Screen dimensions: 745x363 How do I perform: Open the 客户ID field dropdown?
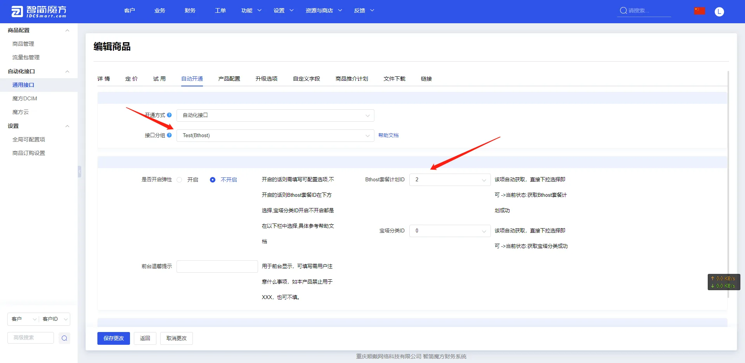[x=55, y=319]
